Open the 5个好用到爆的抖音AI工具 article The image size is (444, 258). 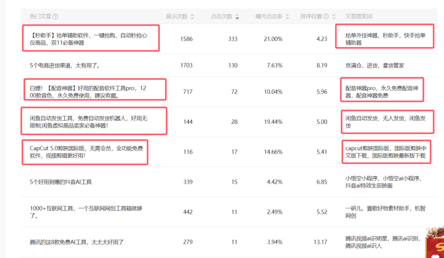coord(61,182)
